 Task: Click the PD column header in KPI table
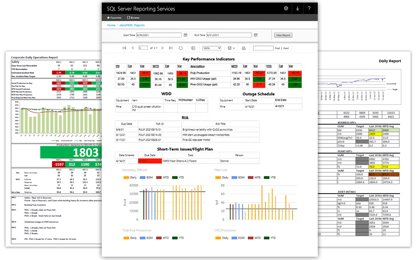[118, 66]
